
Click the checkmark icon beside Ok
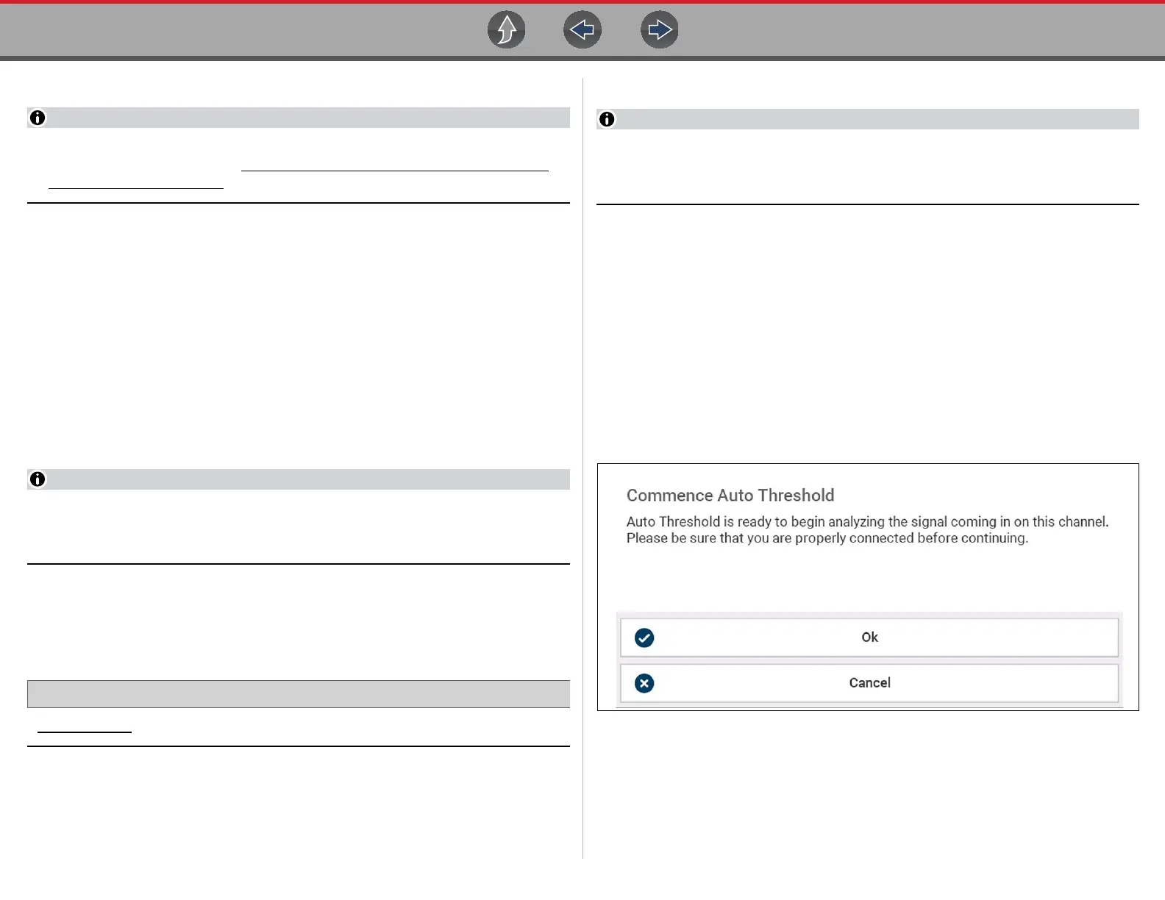tap(644, 637)
